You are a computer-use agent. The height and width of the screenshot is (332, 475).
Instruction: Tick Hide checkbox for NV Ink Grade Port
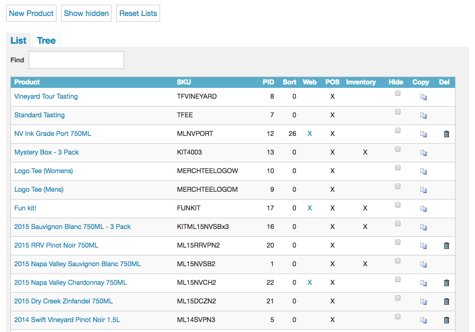pos(398,130)
